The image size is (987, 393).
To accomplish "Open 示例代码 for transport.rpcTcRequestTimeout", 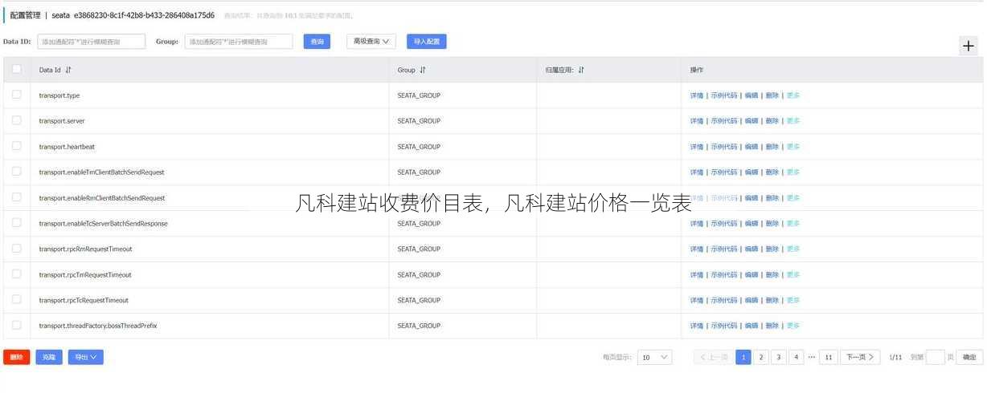I will (724, 301).
